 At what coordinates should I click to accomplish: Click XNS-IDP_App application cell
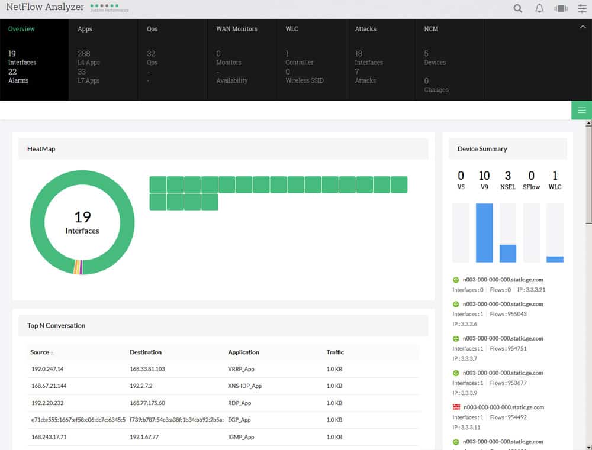pos(244,386)
